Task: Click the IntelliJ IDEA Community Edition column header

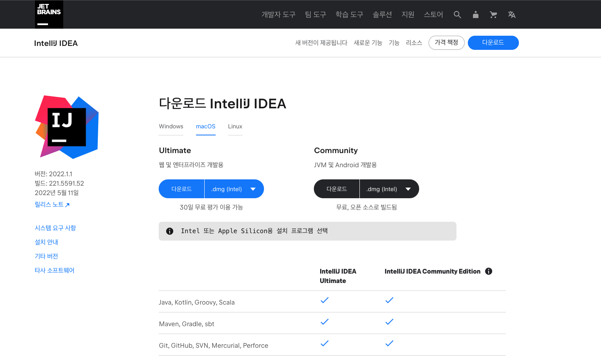Action: [432, 271]
